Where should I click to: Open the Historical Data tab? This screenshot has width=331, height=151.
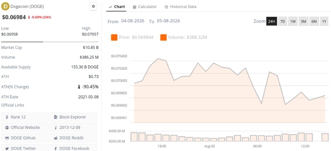point(181,7)
